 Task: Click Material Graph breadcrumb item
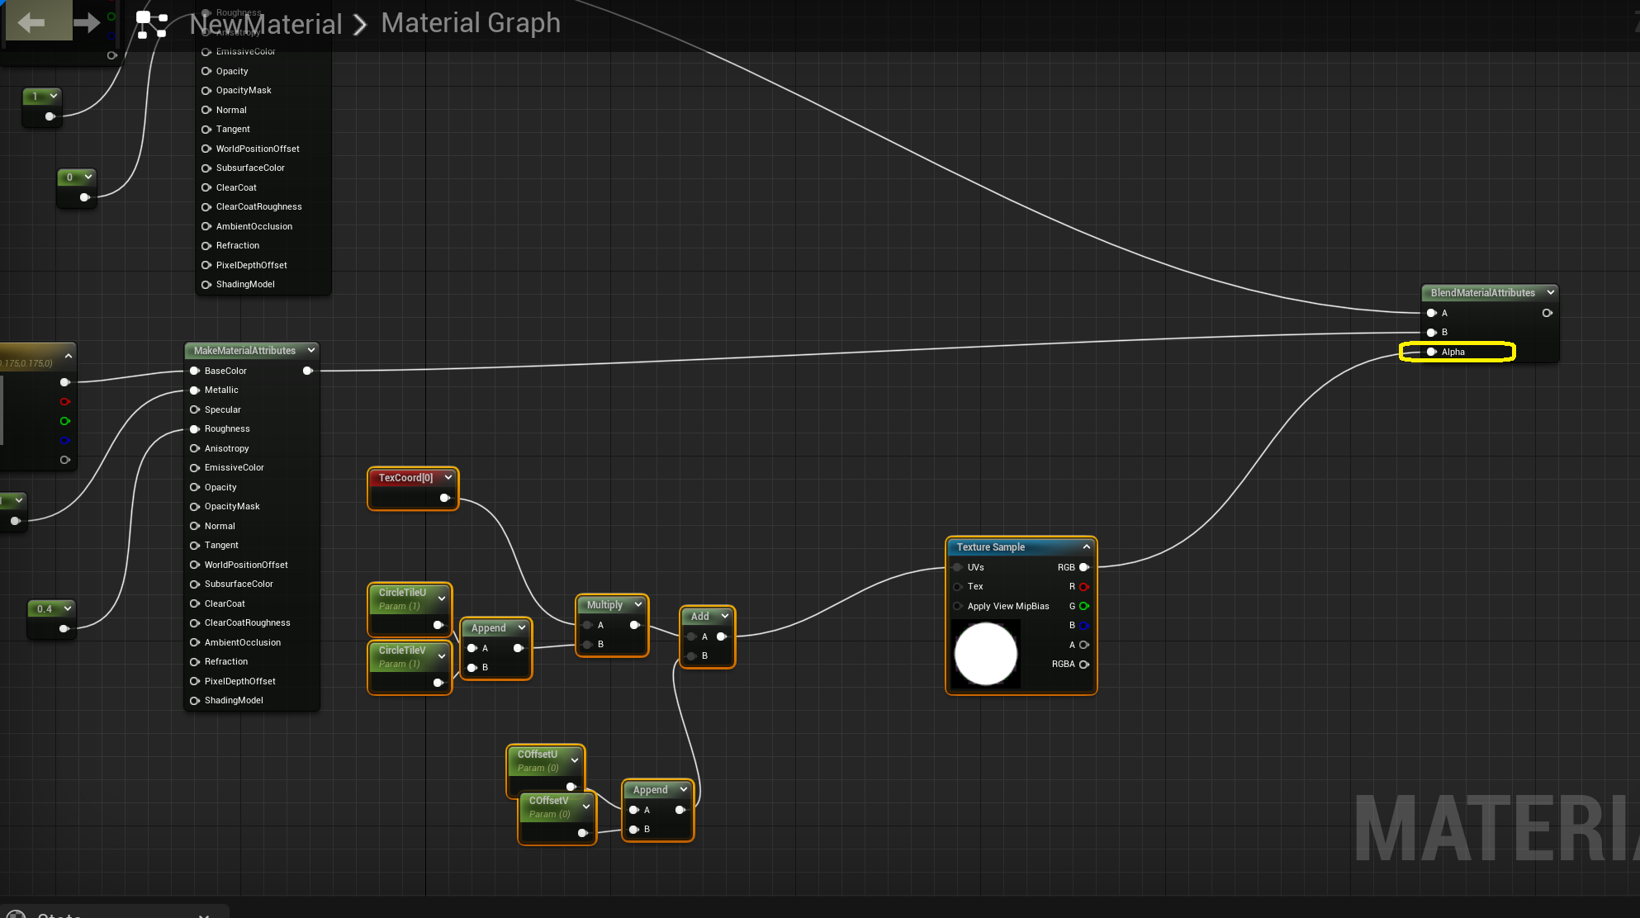point(471,23)
